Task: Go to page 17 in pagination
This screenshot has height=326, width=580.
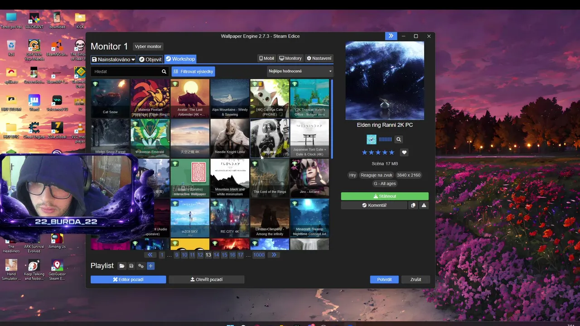Action: coord(240,255)
